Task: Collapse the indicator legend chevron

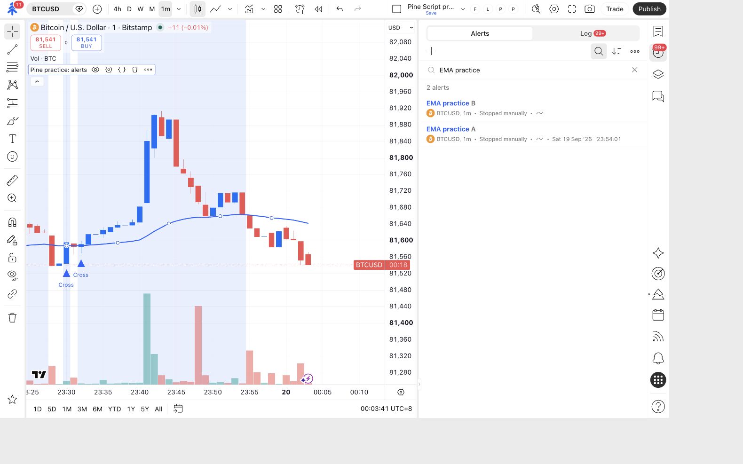Action: click(x=37, y=82)
